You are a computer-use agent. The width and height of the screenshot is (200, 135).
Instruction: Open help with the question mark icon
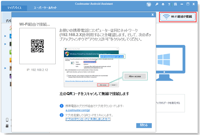169,4
